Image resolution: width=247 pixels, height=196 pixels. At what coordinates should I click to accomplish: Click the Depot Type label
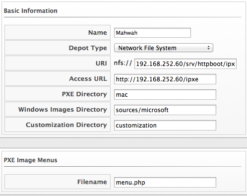pos(88,48)
